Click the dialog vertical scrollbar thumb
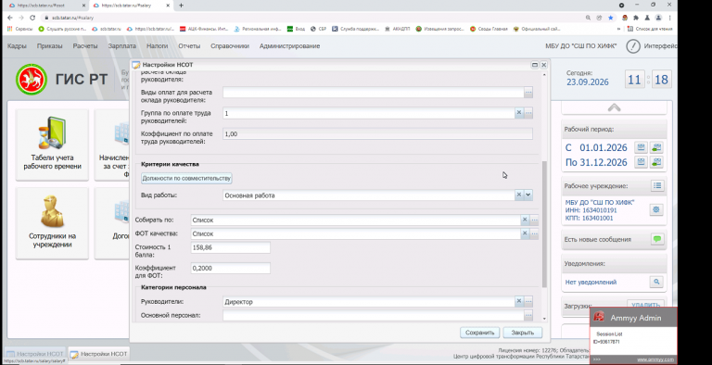This screenshot has height=365, width=712. click(544, 224)
